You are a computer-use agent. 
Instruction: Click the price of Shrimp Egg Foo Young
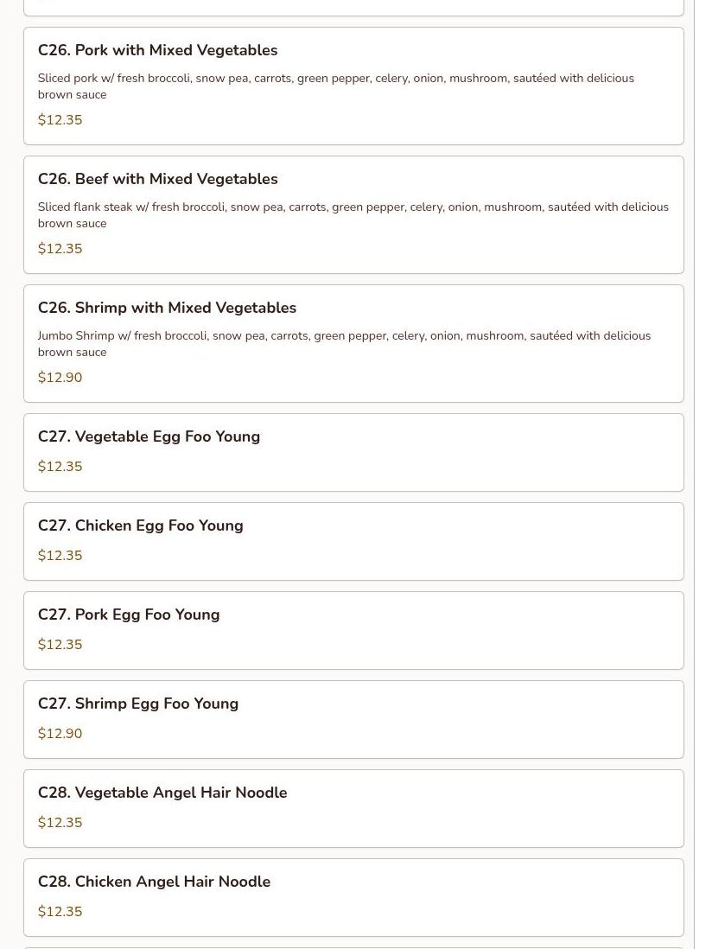pos(60,734)
